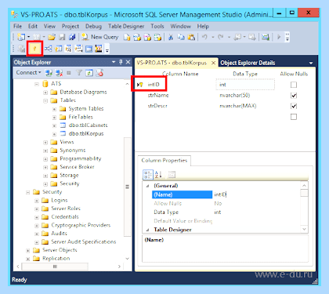This screenshot has height=294, width=329.
Task: Switch to Object Explorer Details tab
Action: pos(248,63)
